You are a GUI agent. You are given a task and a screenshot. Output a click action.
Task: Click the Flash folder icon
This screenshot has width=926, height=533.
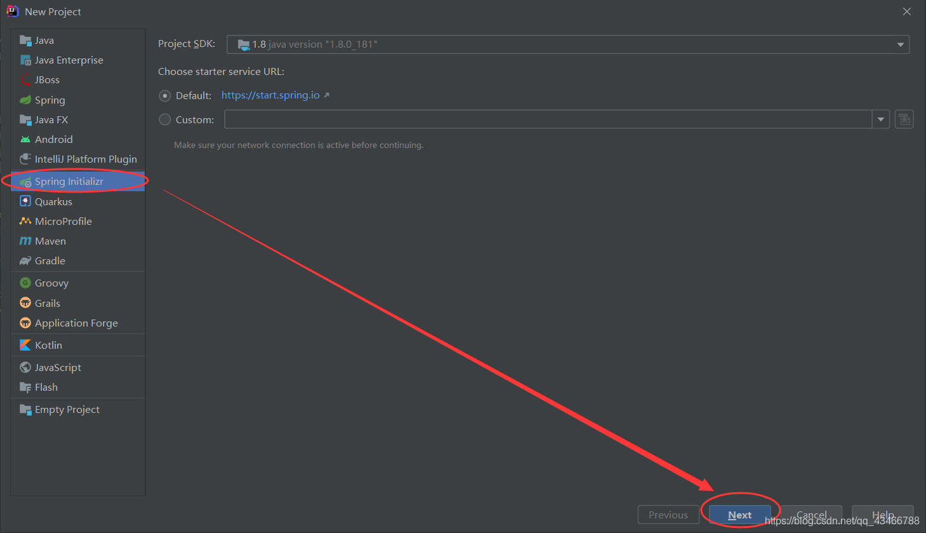[x=25, y=388]
